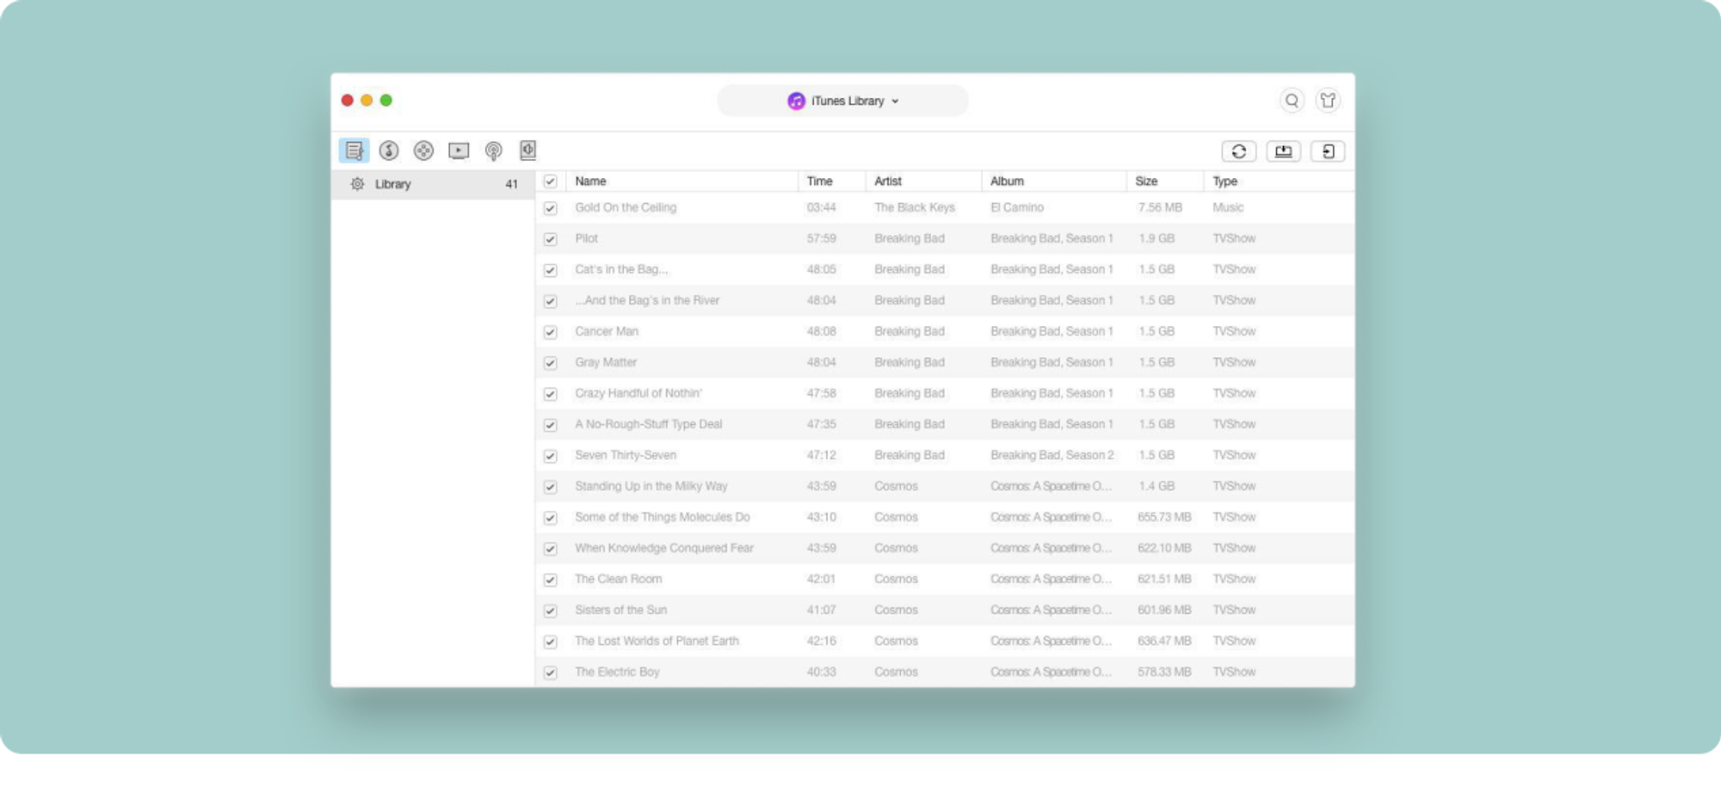This screenshot has height=793, width=1721.
Task: Click the Refresh circular arrows button
Action: point(1238,151)
